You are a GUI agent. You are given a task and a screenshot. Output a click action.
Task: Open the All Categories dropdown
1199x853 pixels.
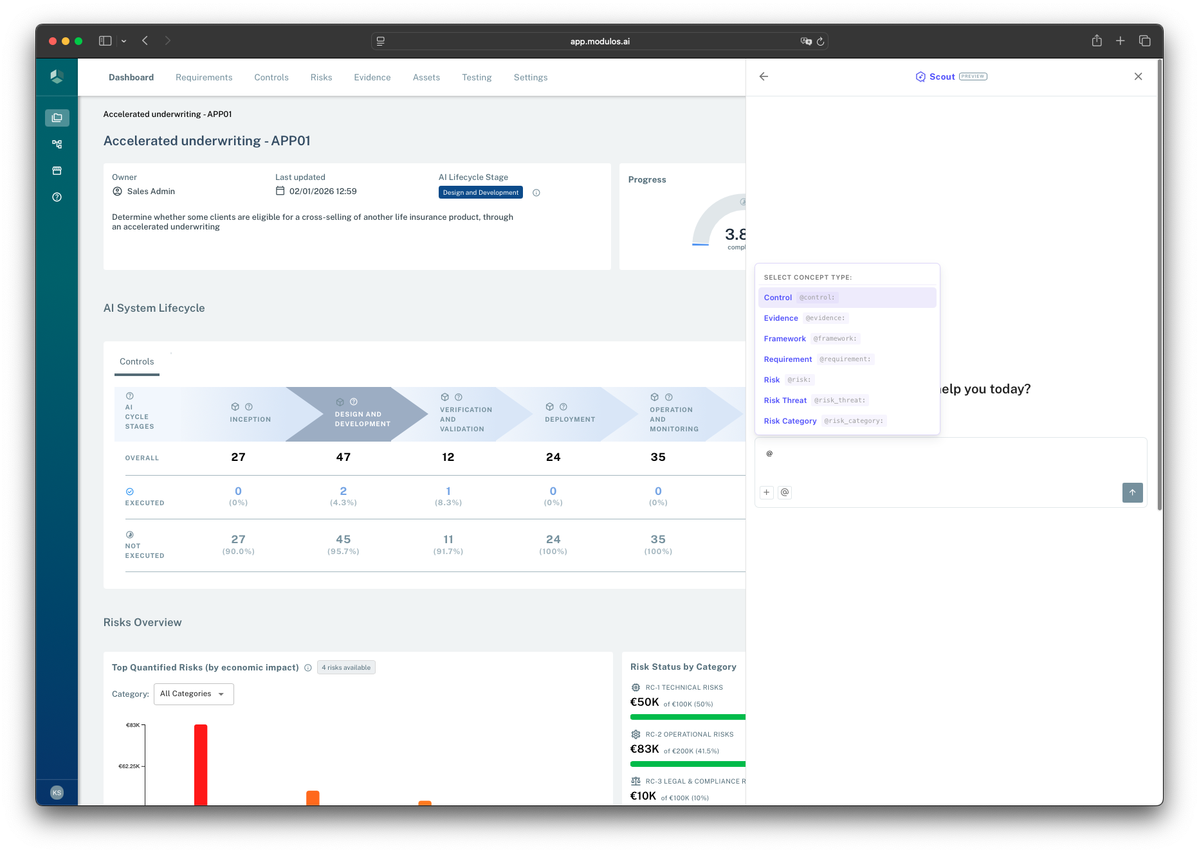point(193,694)
